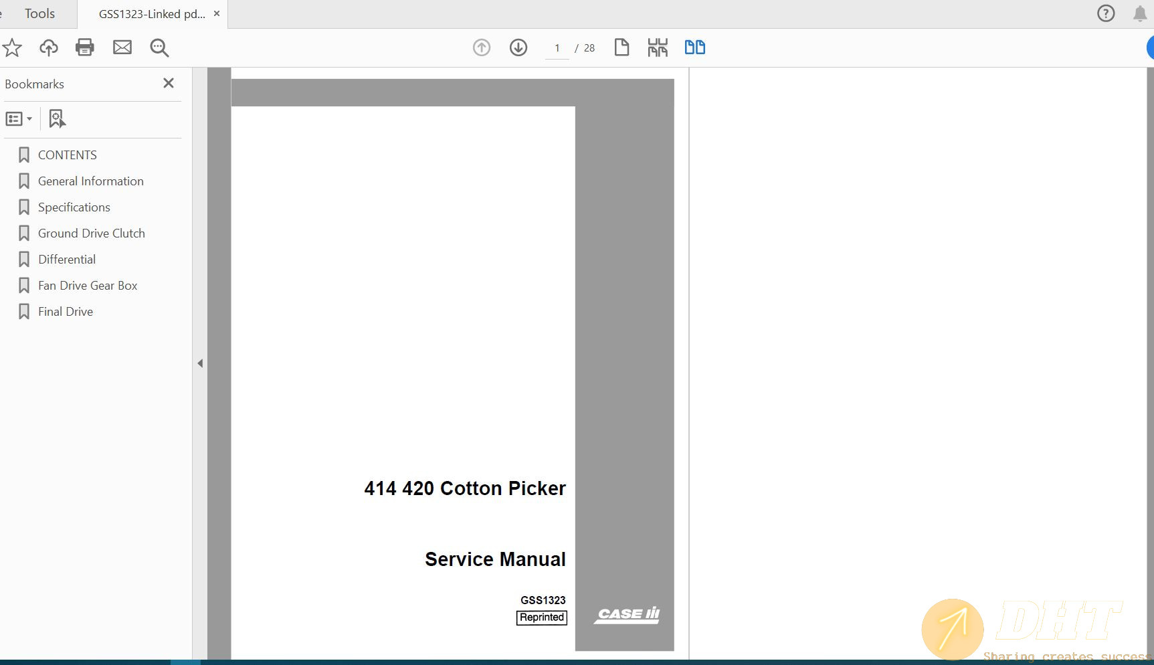Open the find text magnifier tool

[159, 47]
